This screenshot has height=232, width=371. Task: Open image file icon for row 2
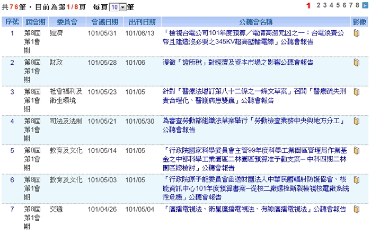[x=357, y=62]
